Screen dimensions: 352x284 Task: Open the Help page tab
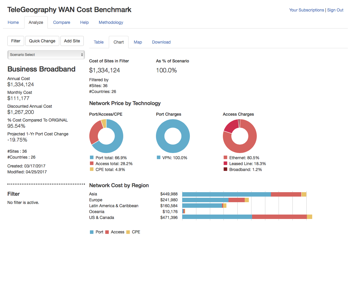84,22
